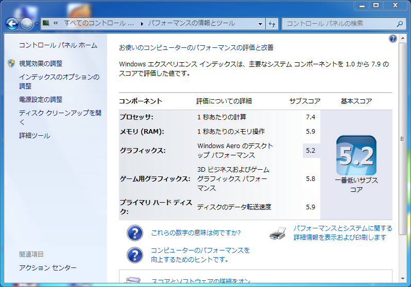Open コンピューターのパフォーマンスを向上 hints link
The width and height of the screenshot is (411, 287).
tap(200, 255)
